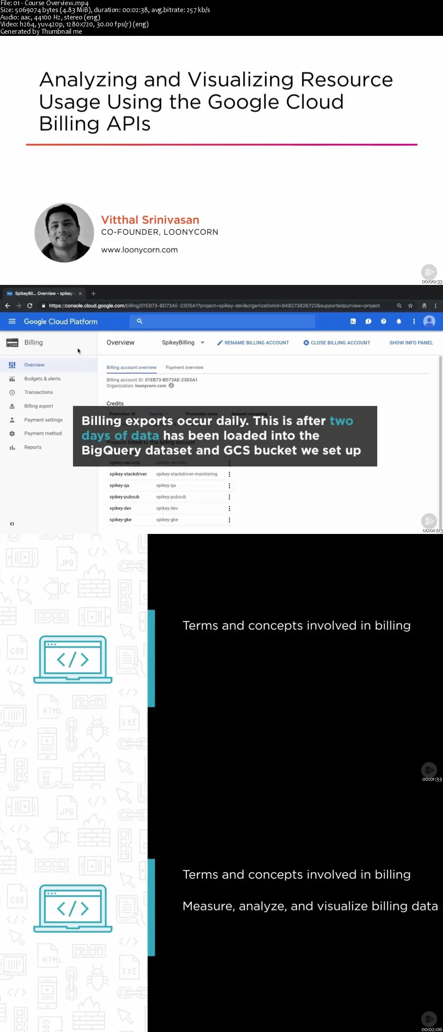The height and width of the screenshot is (1032, 443).
Task: Click inside the Cloud Platform search field
Action: click(222, 321)
